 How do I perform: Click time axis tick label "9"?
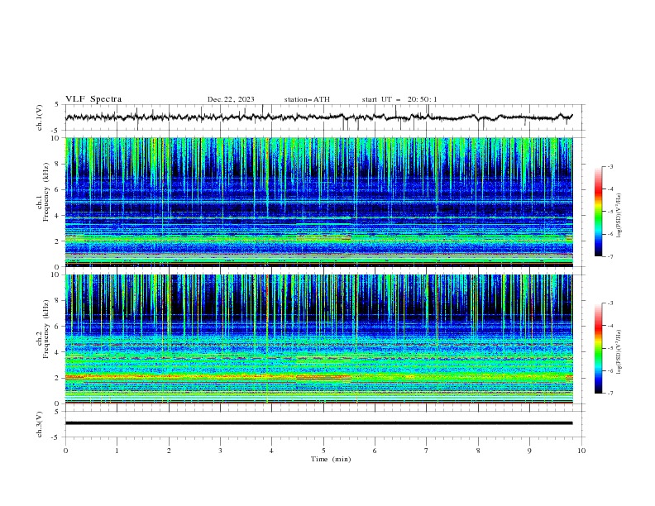pos(529,451)
